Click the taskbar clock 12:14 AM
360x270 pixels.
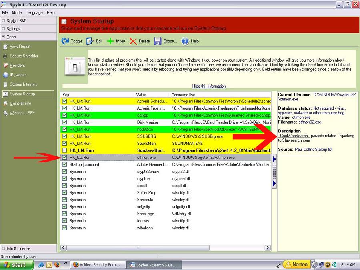click(347, 265)
